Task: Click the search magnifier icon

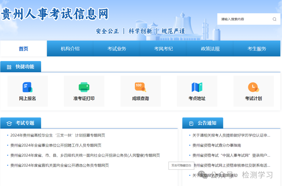Action: [x=274, y=19]
